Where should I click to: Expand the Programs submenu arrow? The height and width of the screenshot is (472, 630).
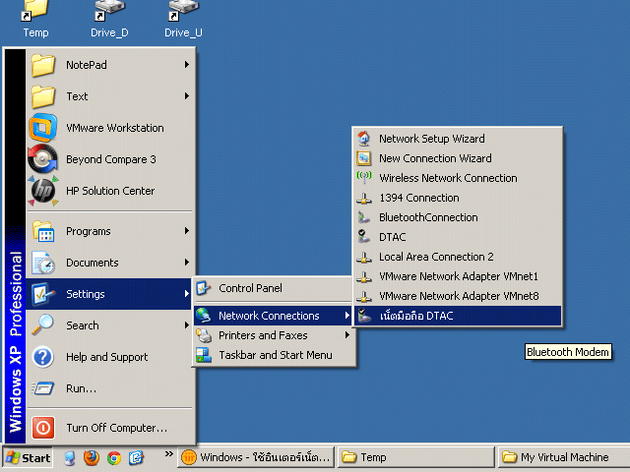[187, 231]
